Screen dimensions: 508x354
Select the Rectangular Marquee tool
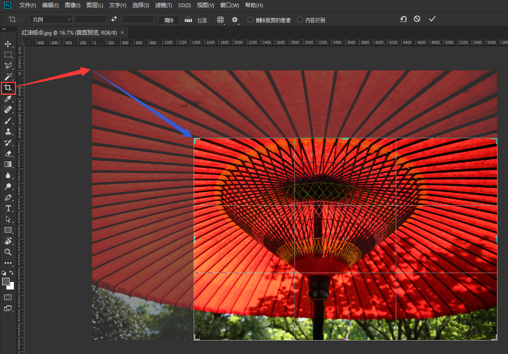(8, 55)
